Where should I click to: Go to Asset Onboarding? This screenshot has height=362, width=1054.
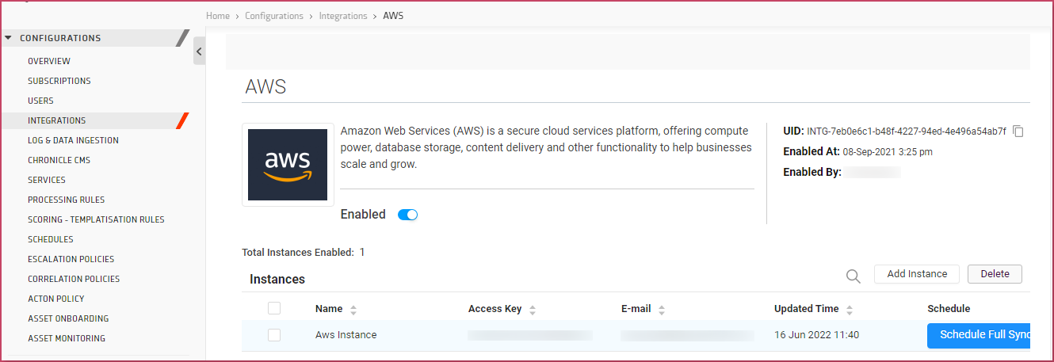tap(68, 318)
